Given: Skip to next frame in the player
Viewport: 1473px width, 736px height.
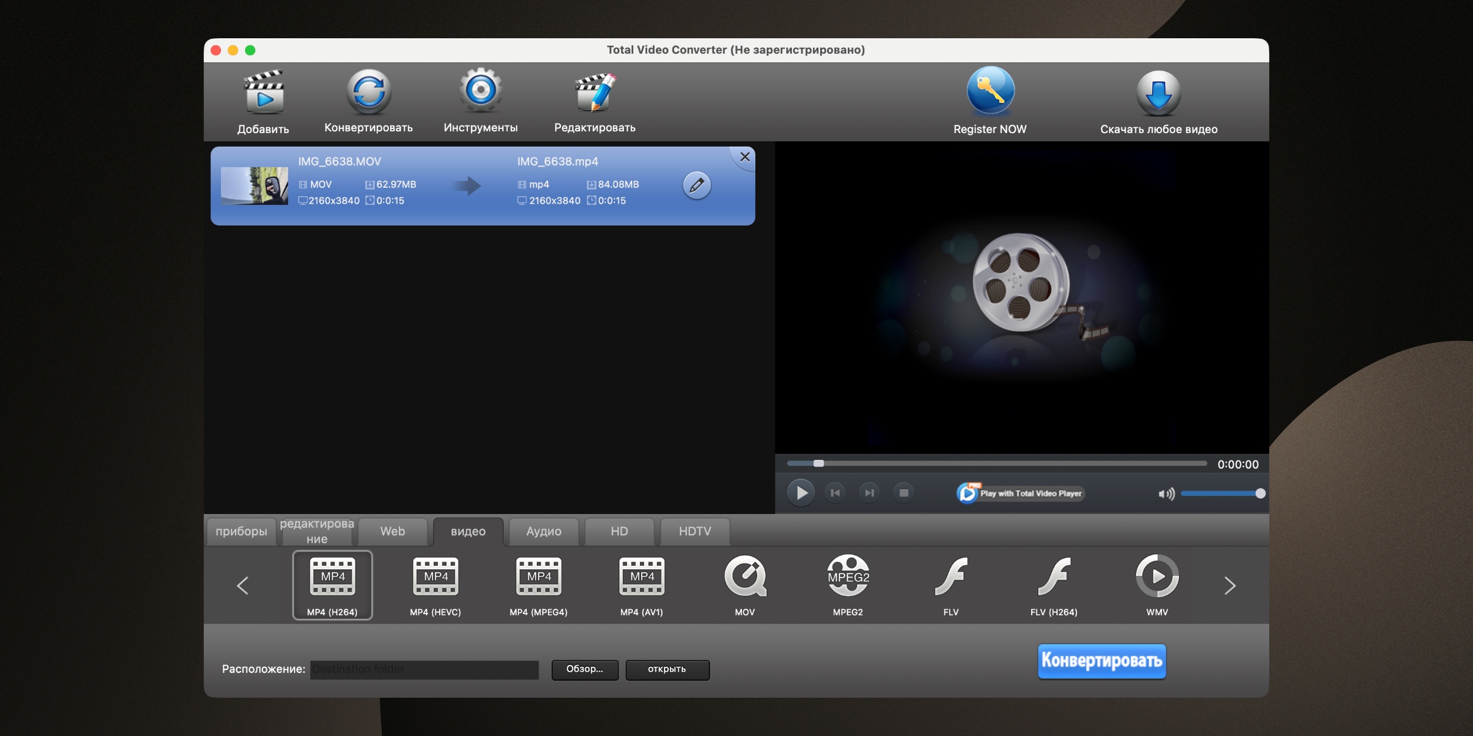Looking at the screenshot, I should coord(869,493).
